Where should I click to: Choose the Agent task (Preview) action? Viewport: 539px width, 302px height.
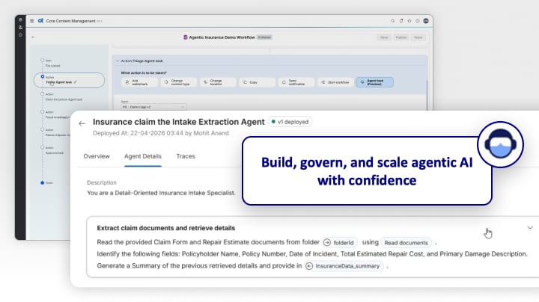pos(374,82)
